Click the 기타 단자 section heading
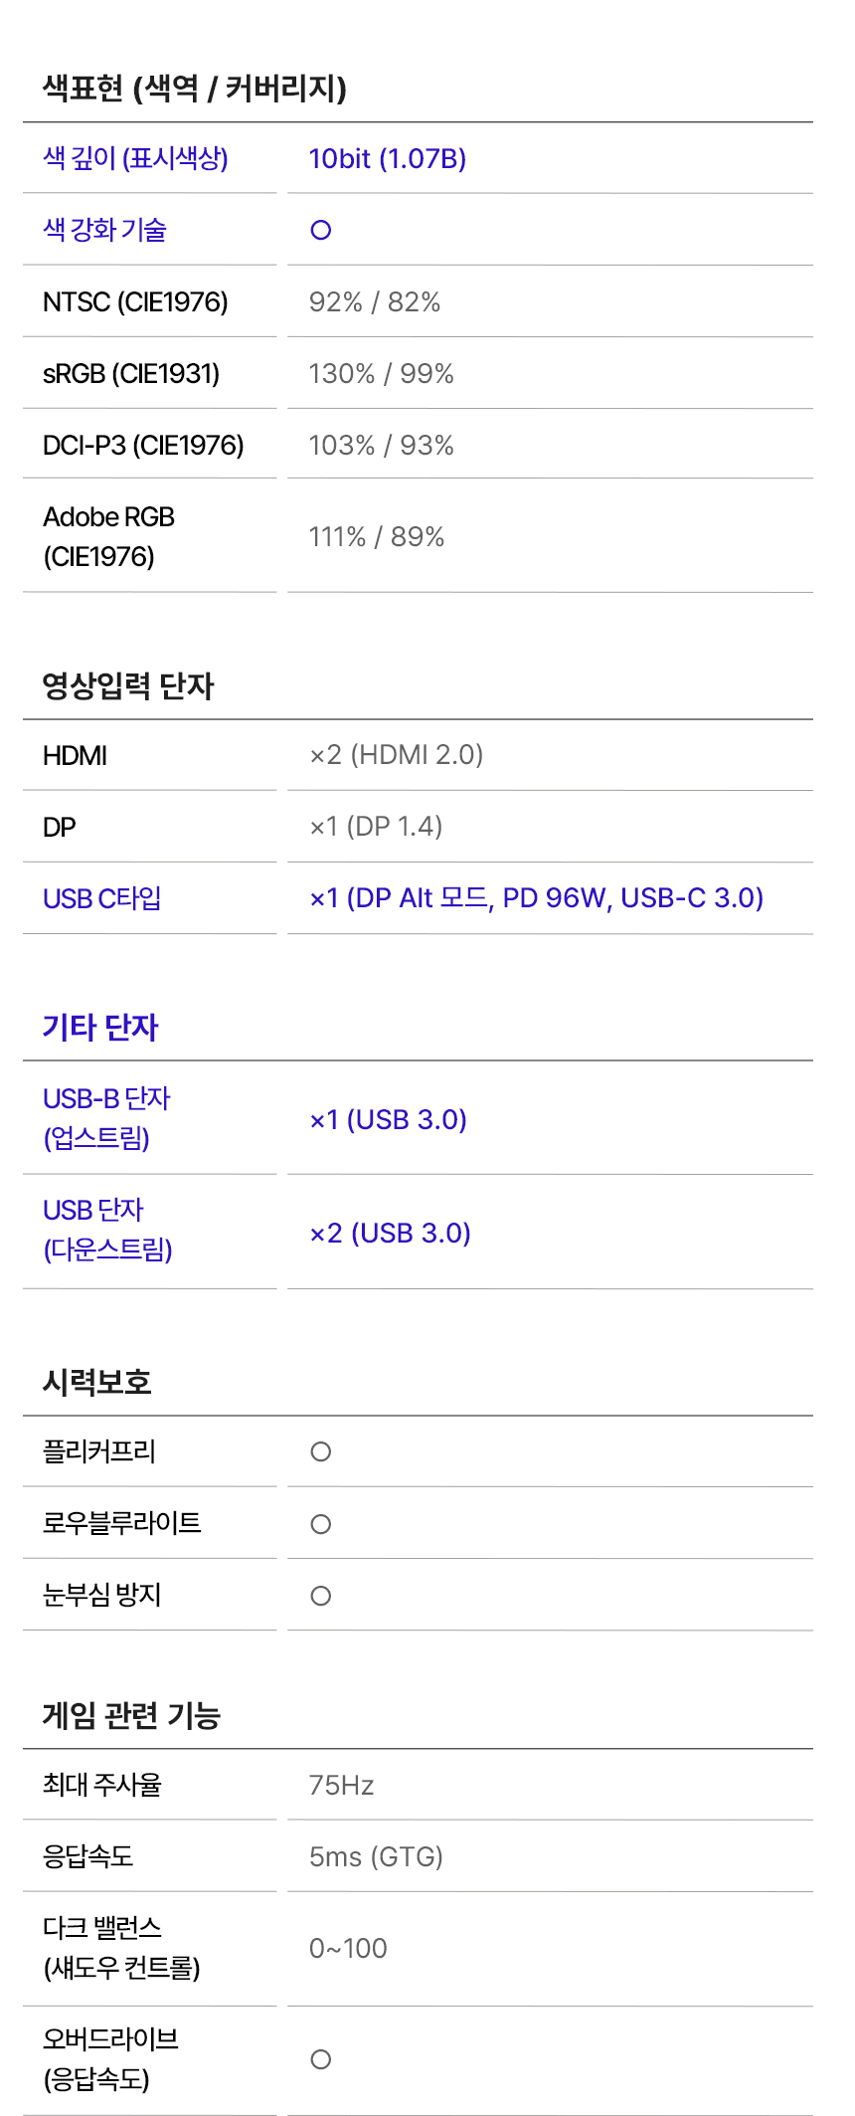This screenshot has width=855, height=2116. pos(100,1027)
